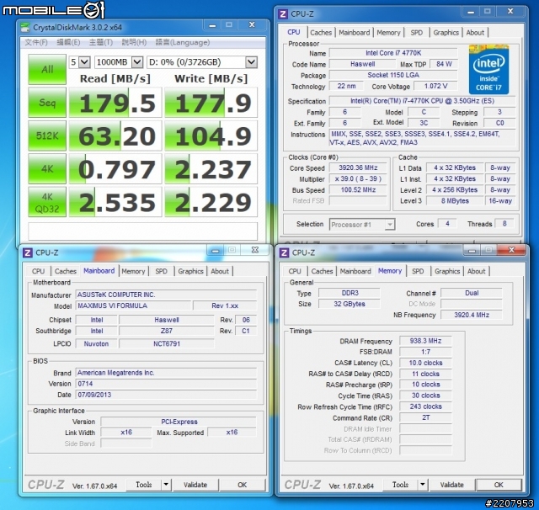This screenshot has width=539, height=510.
Task: Select About tab in Mainboard CPU-Z window
Action: pos(220,271)
